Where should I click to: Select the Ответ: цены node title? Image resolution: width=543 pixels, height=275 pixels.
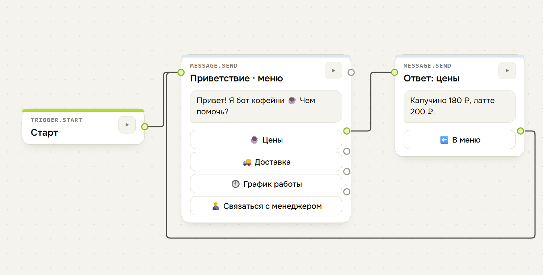(x=432, y=78)
